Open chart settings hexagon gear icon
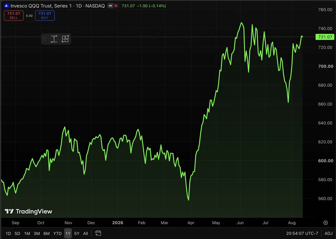336x239 pixels. (x=326, y=223)
